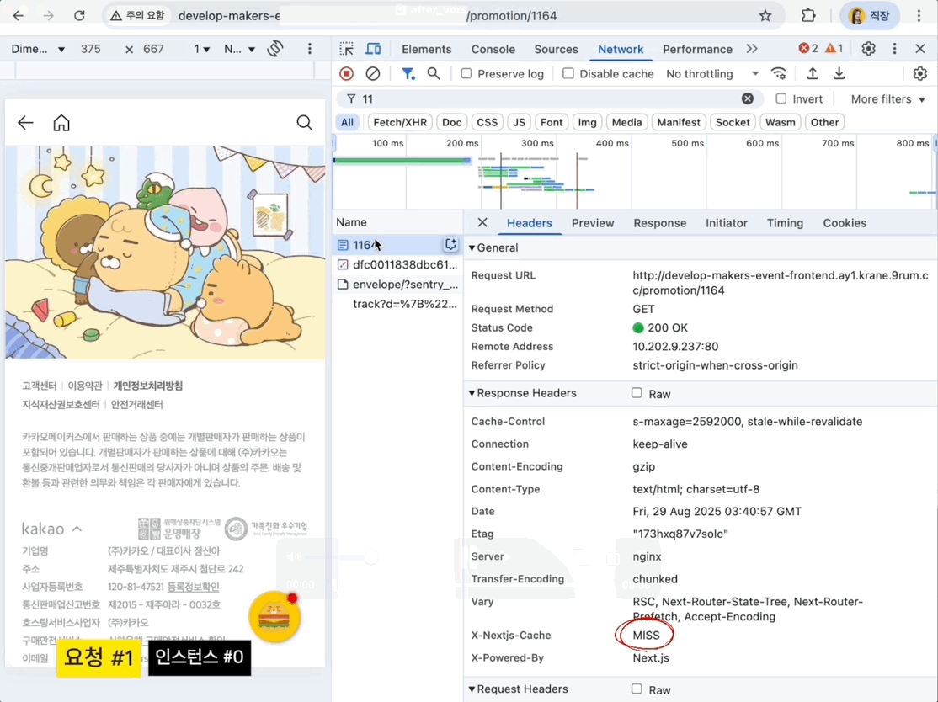Show more DevTools tabs chevron
This screenshot has width=938, height=702.
click(x=751, y=49)
